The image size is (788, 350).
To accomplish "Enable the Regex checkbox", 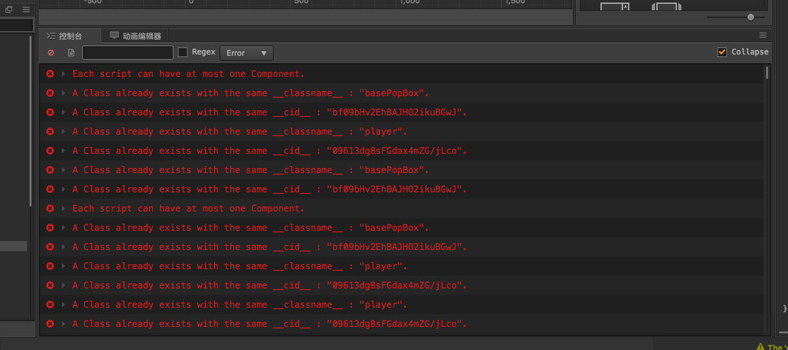I will (183, 52).
